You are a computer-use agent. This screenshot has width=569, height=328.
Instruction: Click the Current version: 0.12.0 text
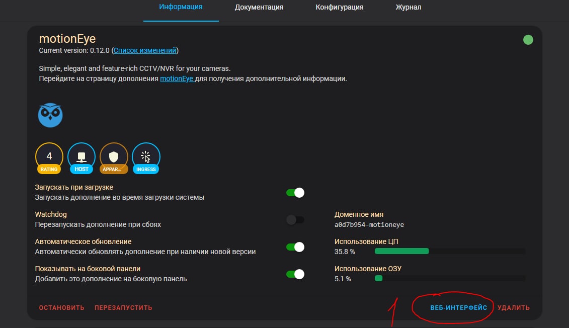[74, 50]
